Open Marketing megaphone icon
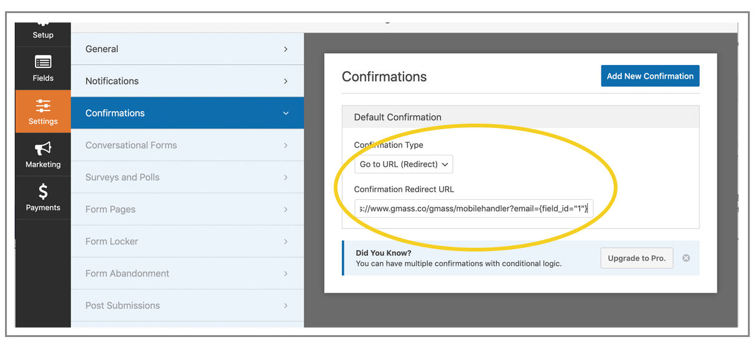The image size is (756, 347). click(43, 148)
